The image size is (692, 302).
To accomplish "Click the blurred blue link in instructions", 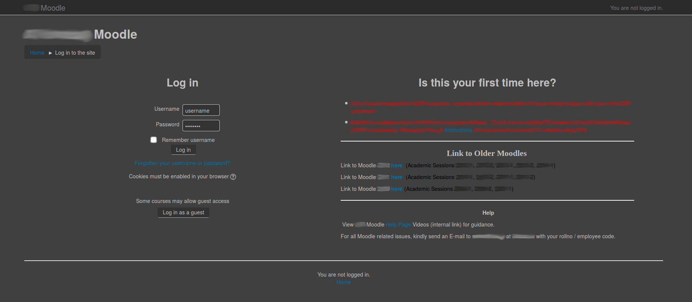I will 458,130.
